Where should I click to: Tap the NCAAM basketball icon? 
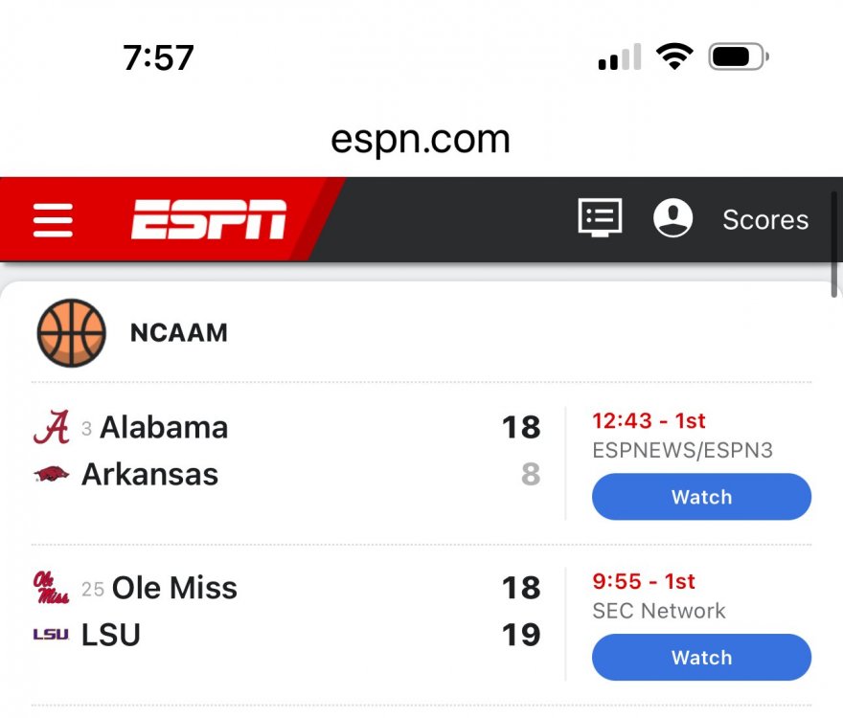[71, 333]
